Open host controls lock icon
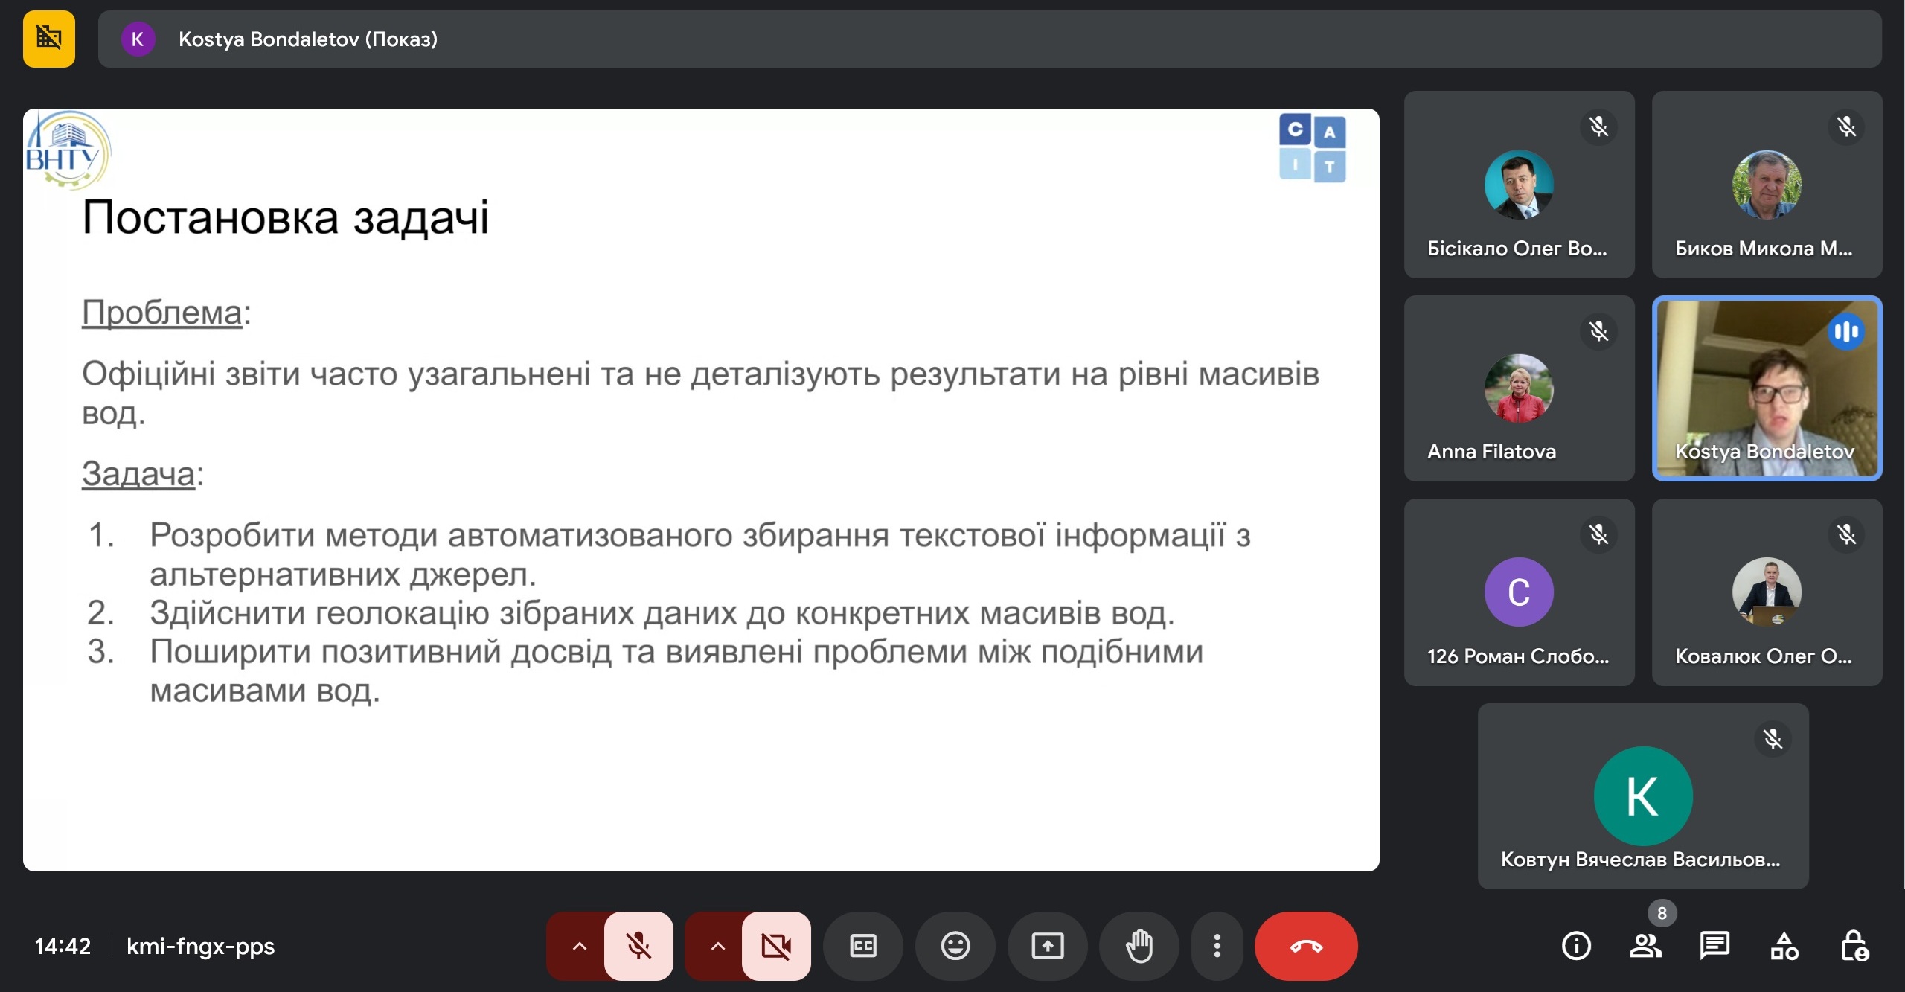The height and width of the screenshot is (992, 1905). click(1854, 946)
